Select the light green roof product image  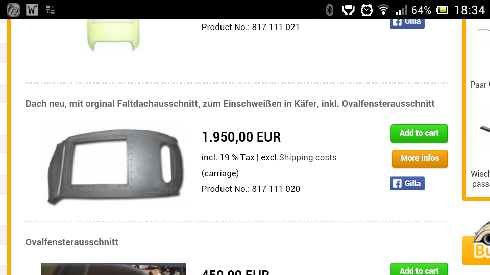[x=113, y=36]
